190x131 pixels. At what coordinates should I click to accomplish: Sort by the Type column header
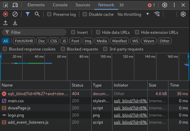102,85
